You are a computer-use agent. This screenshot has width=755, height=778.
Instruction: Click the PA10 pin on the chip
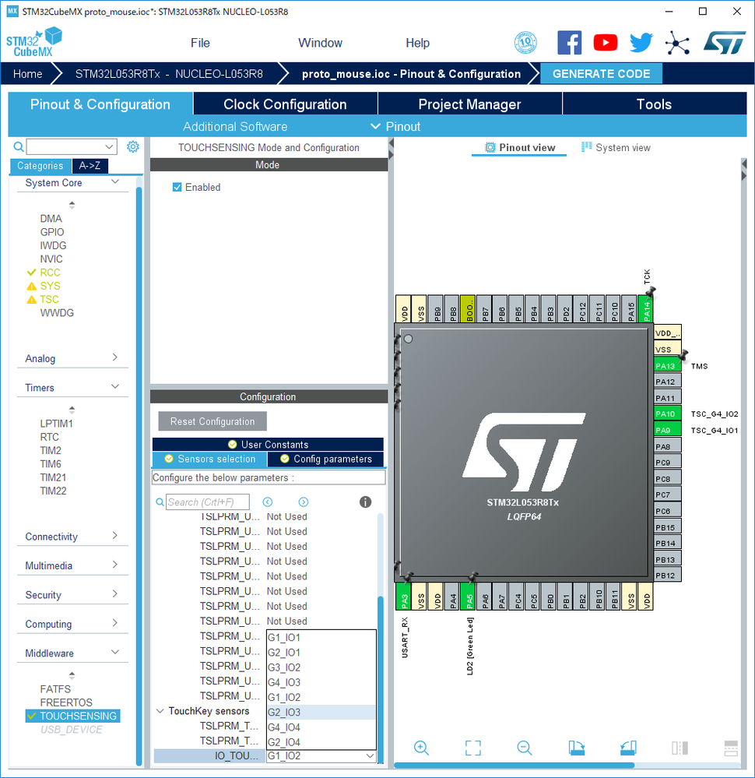coord(667,414)
